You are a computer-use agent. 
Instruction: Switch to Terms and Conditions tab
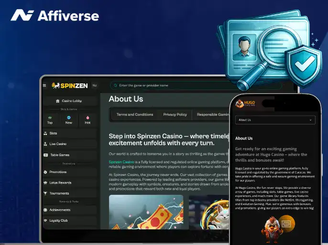tap(135, 114)
